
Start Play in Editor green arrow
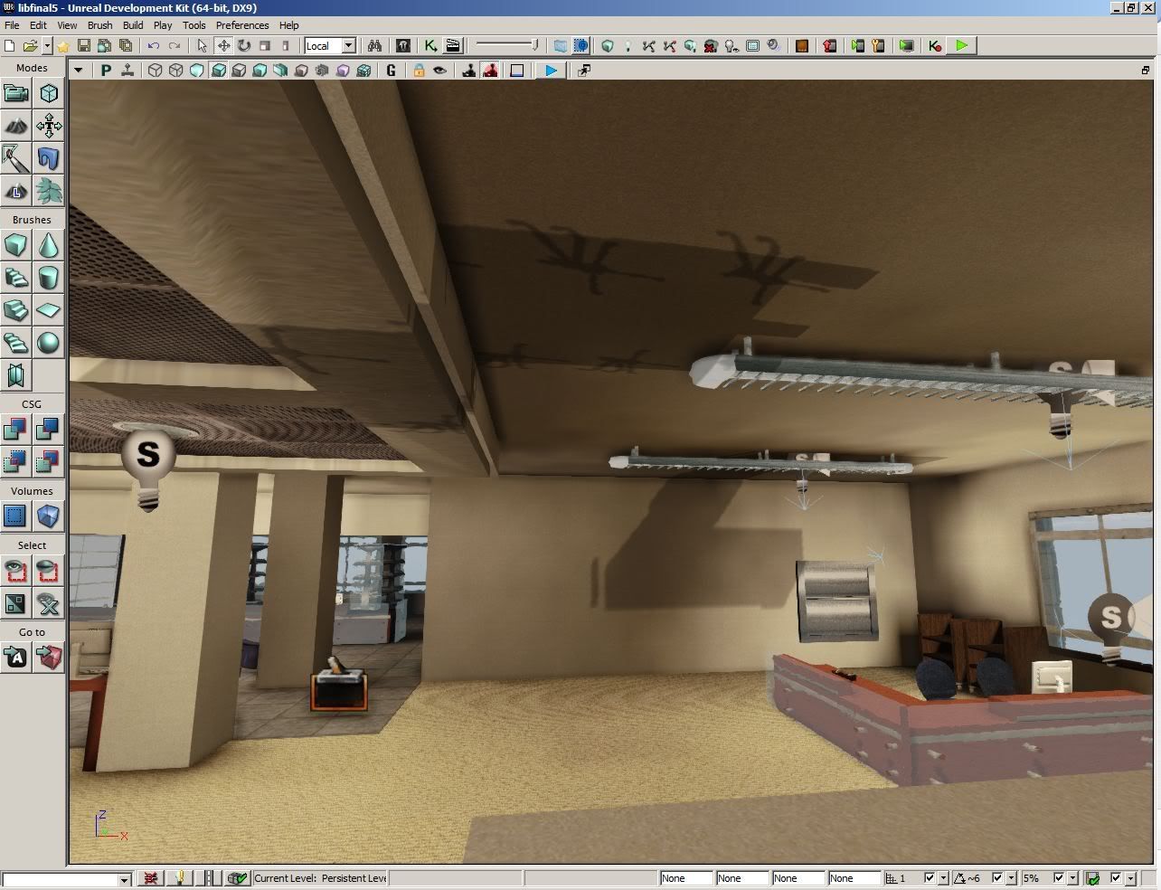coord(961,45)
